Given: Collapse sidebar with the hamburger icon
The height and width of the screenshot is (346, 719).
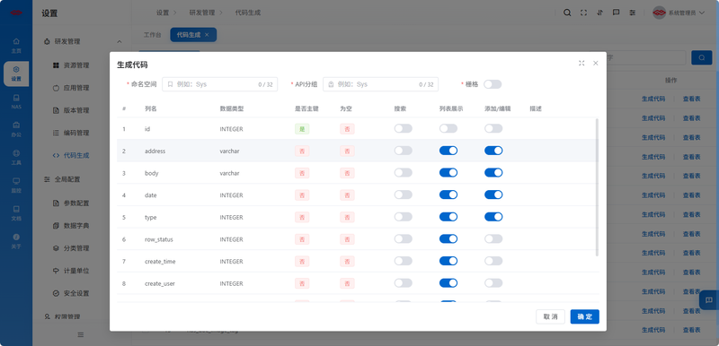Looking at the screenshot, I should (81, 334).
